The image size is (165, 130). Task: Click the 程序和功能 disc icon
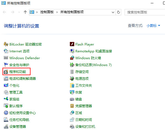pos(6,72)
